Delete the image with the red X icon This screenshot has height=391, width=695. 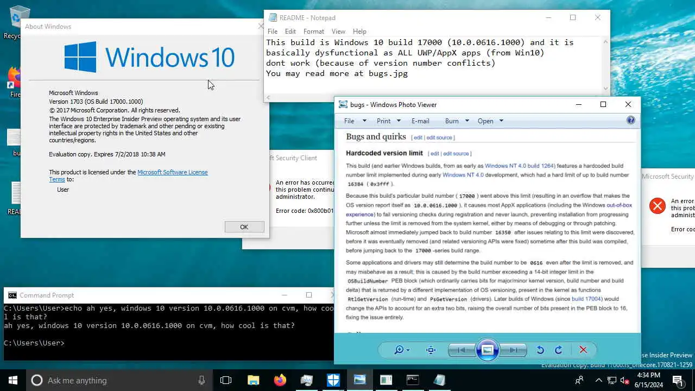(583, 350)
